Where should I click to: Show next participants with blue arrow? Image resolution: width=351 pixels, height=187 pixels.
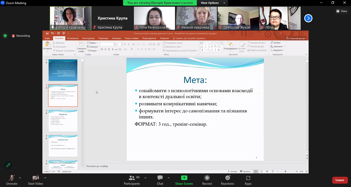(308, 18)
